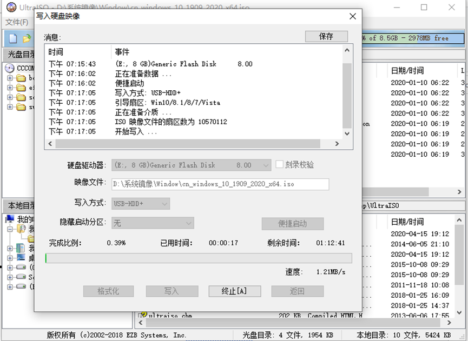Viewport: 468px width, 341px height.
Task: Click the message list vertical scrollbar thumb
Action: tap(347, 96)
